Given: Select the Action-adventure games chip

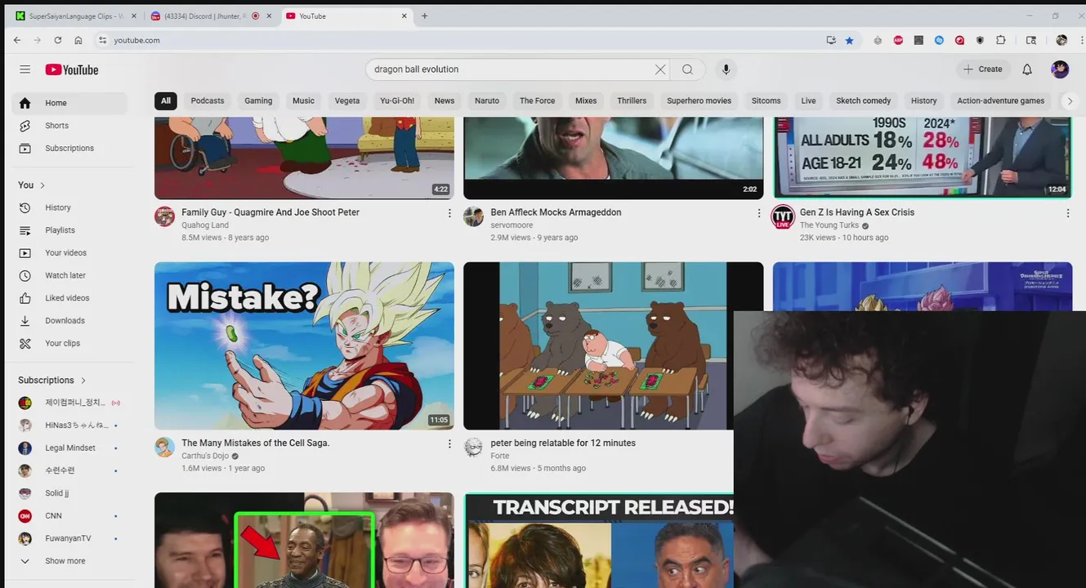Looking at the screenshot, I should tap(1001, 101).
